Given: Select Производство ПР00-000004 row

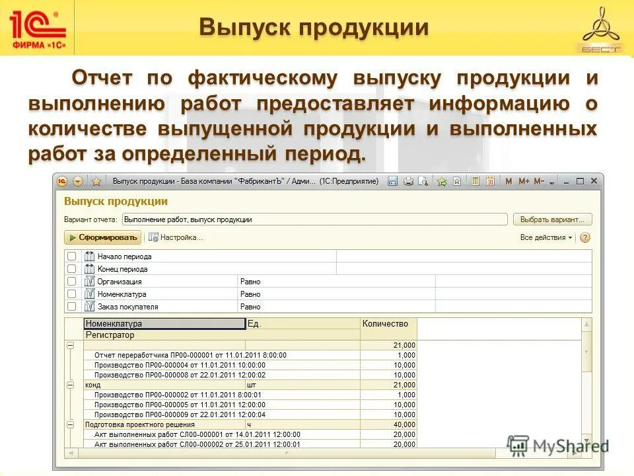Looking at the screenshot, I should coord(250,365).
